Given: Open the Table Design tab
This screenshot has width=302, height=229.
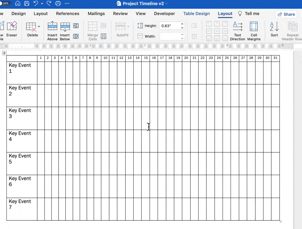Looking at the screenshot, I should pos(196,14).
